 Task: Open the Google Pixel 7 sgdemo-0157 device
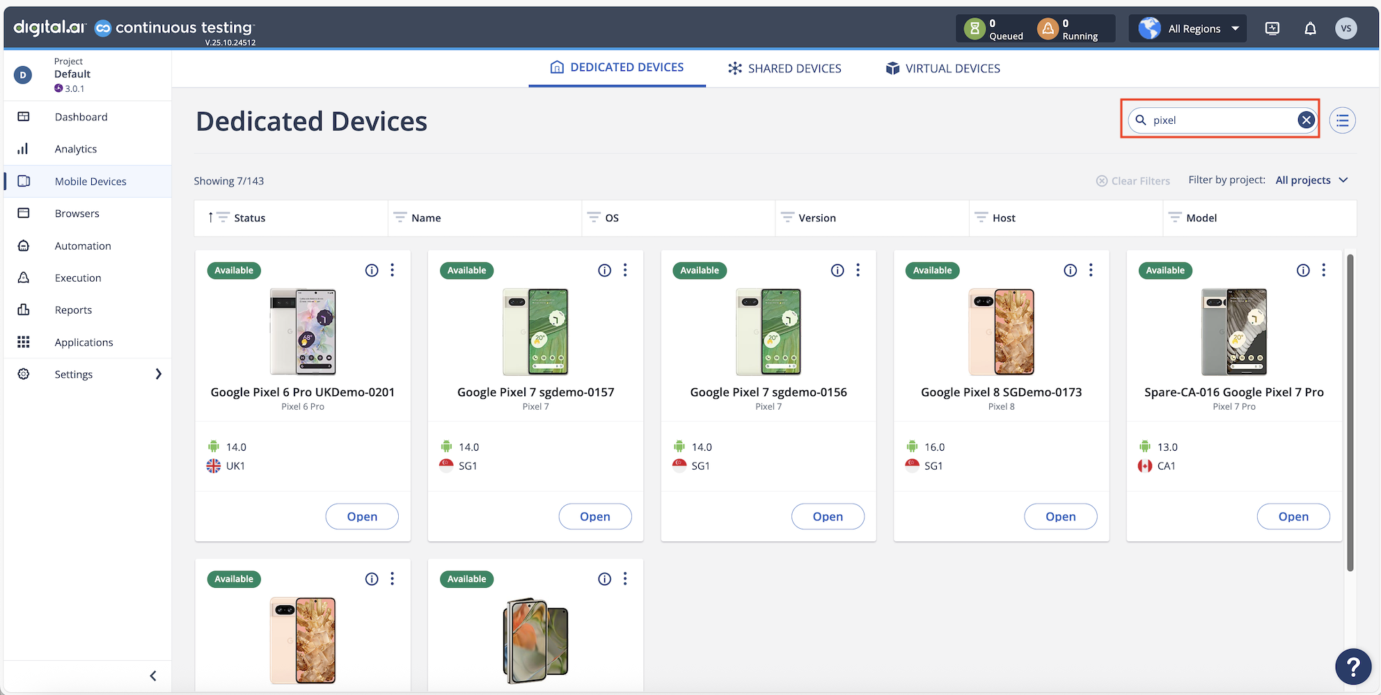coord(594,516)
